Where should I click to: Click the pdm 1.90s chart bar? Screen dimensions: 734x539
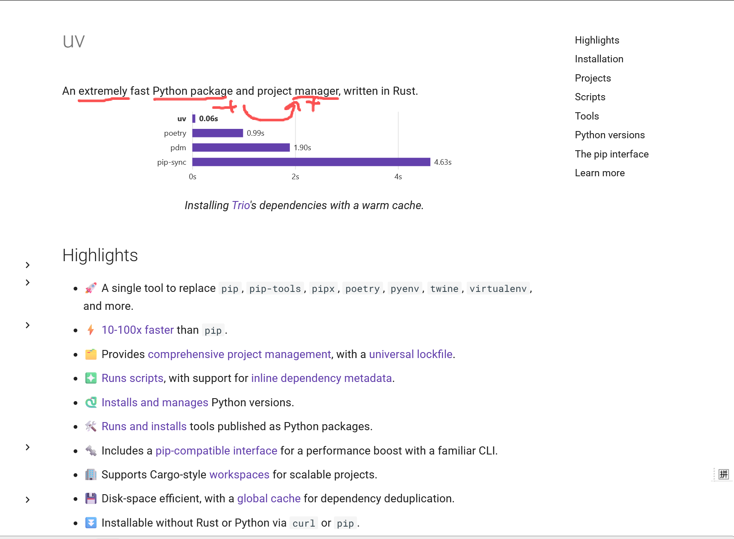coord(241,147)
